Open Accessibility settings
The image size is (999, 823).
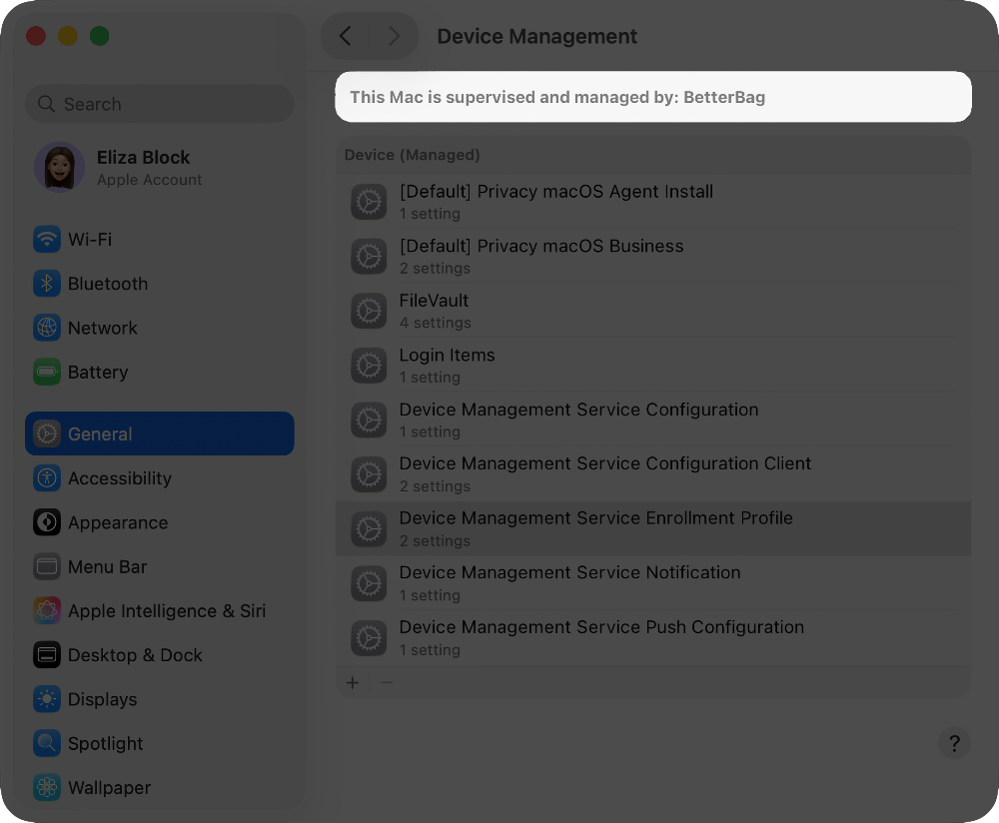click(120, 478)
